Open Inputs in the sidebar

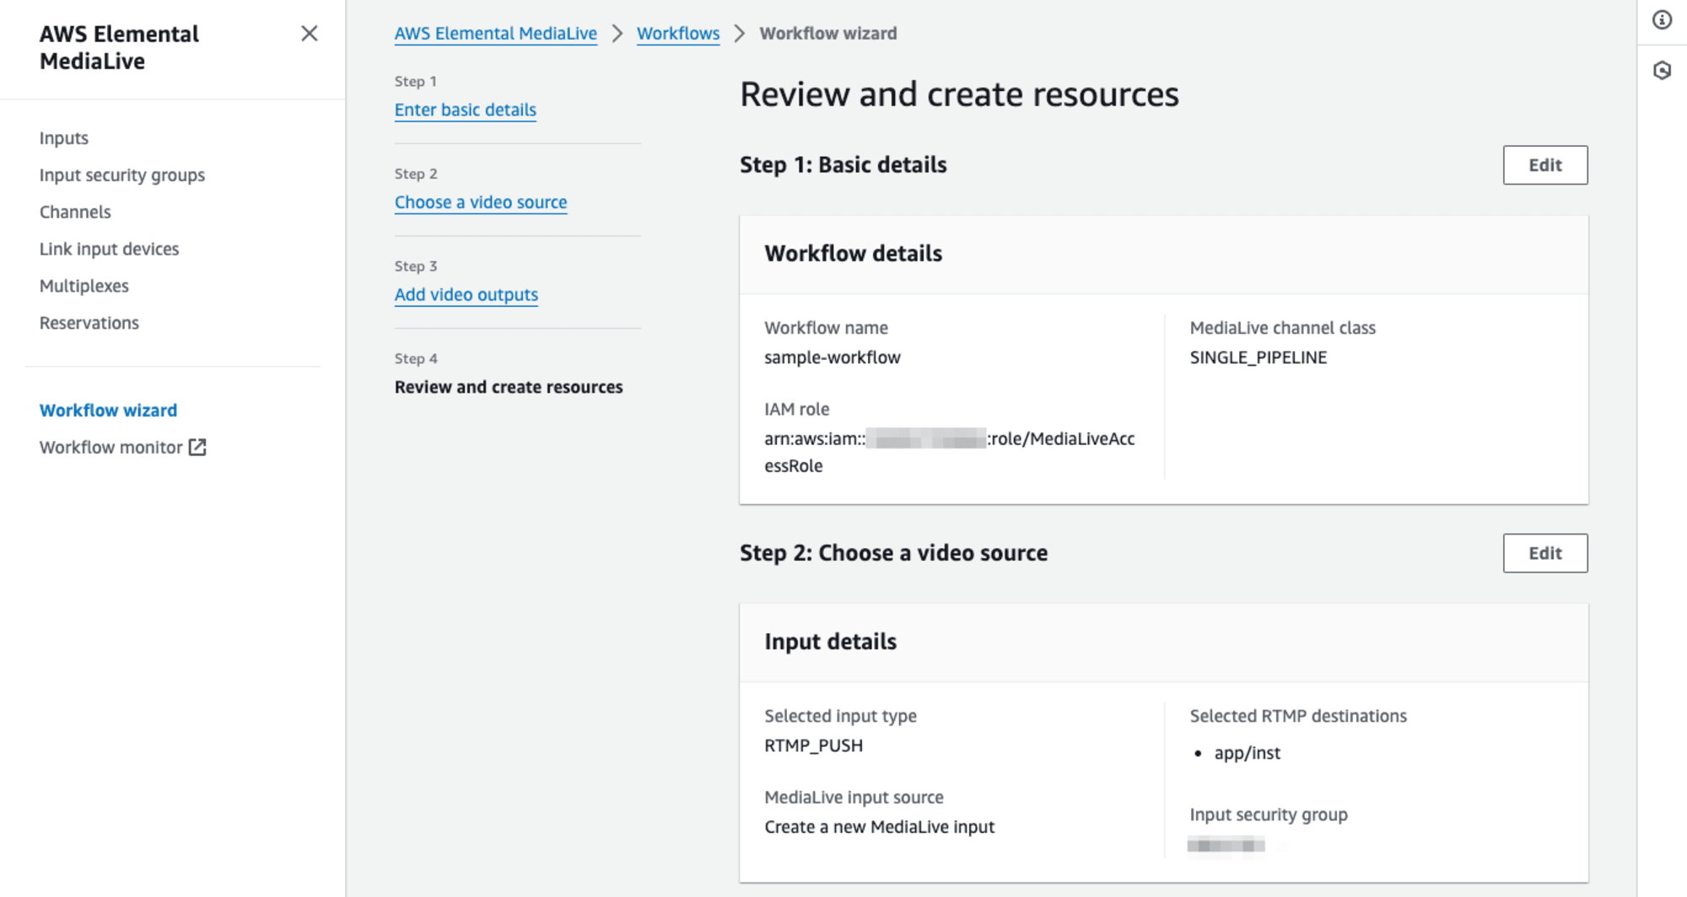pyautogui.click(x=64, y=137)
